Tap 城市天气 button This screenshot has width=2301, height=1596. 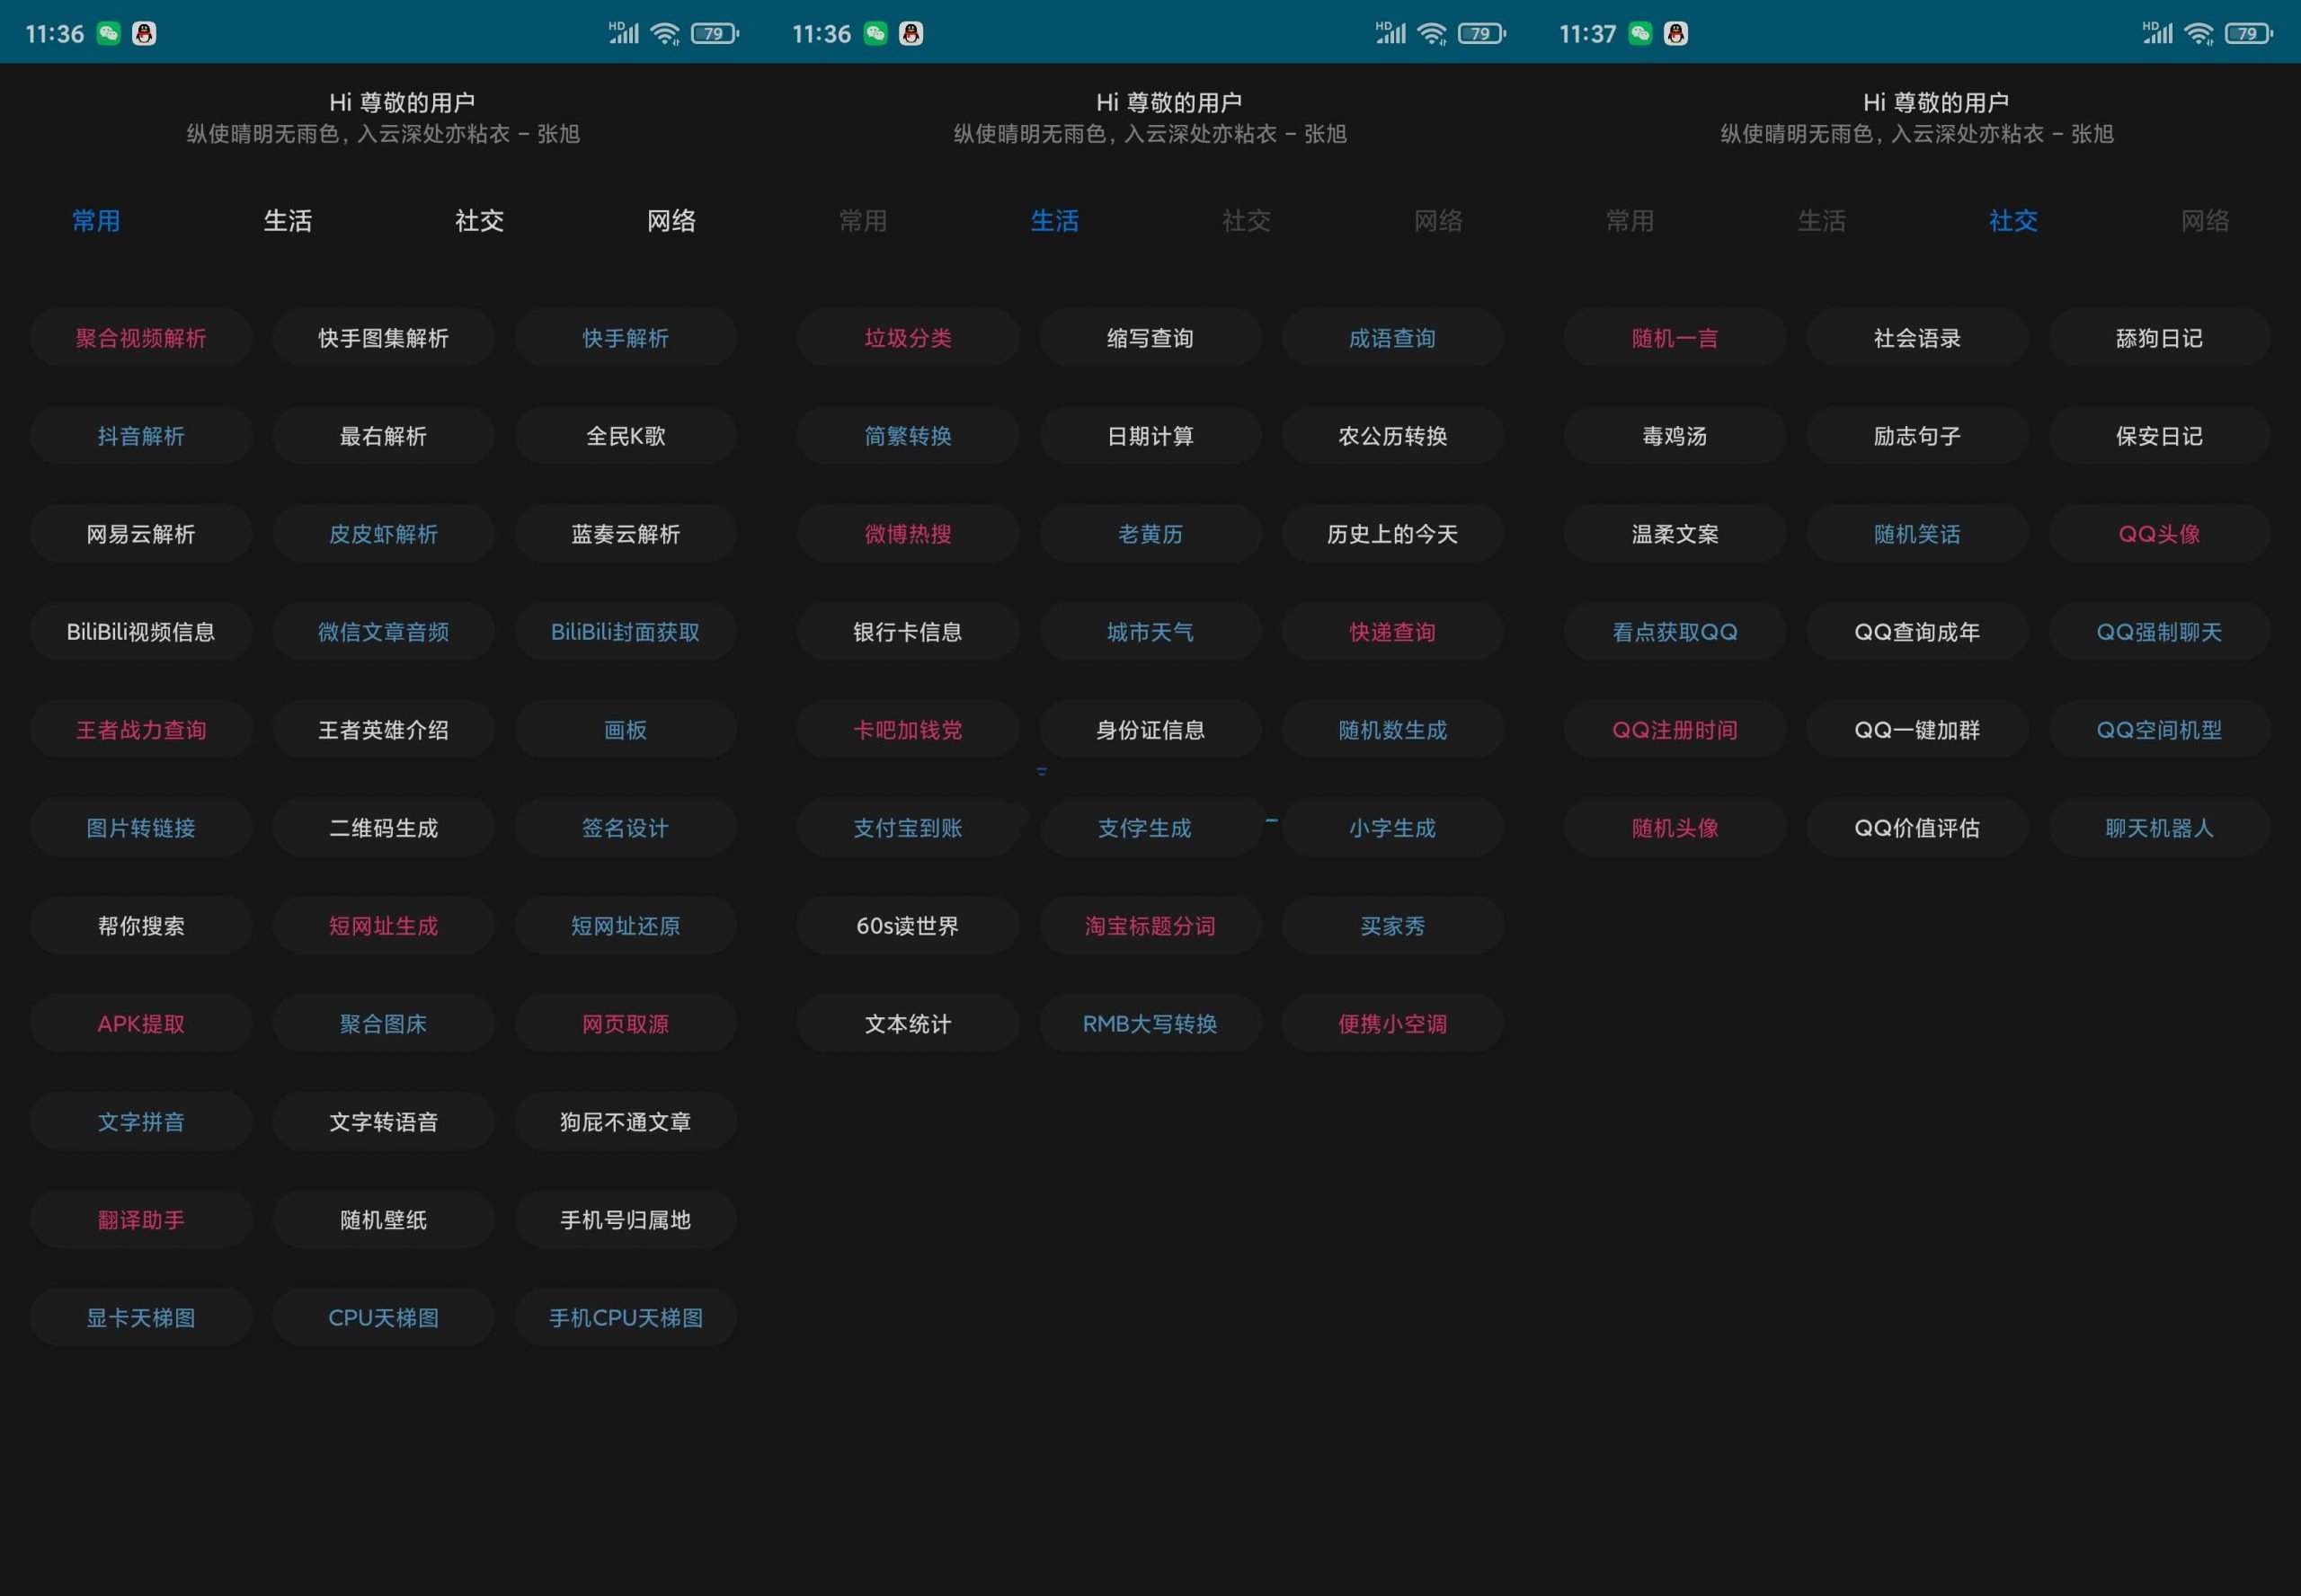tap(1151, 632)
